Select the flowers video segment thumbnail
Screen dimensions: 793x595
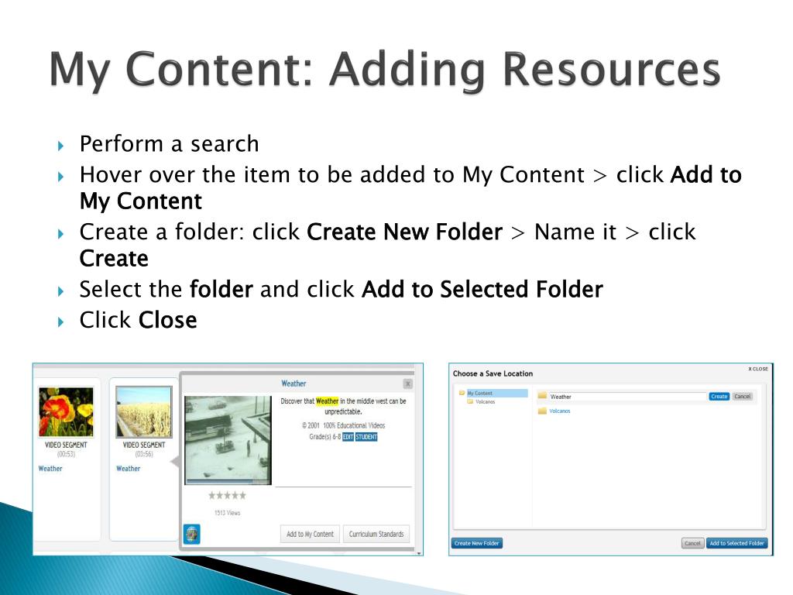pos(67,412)
